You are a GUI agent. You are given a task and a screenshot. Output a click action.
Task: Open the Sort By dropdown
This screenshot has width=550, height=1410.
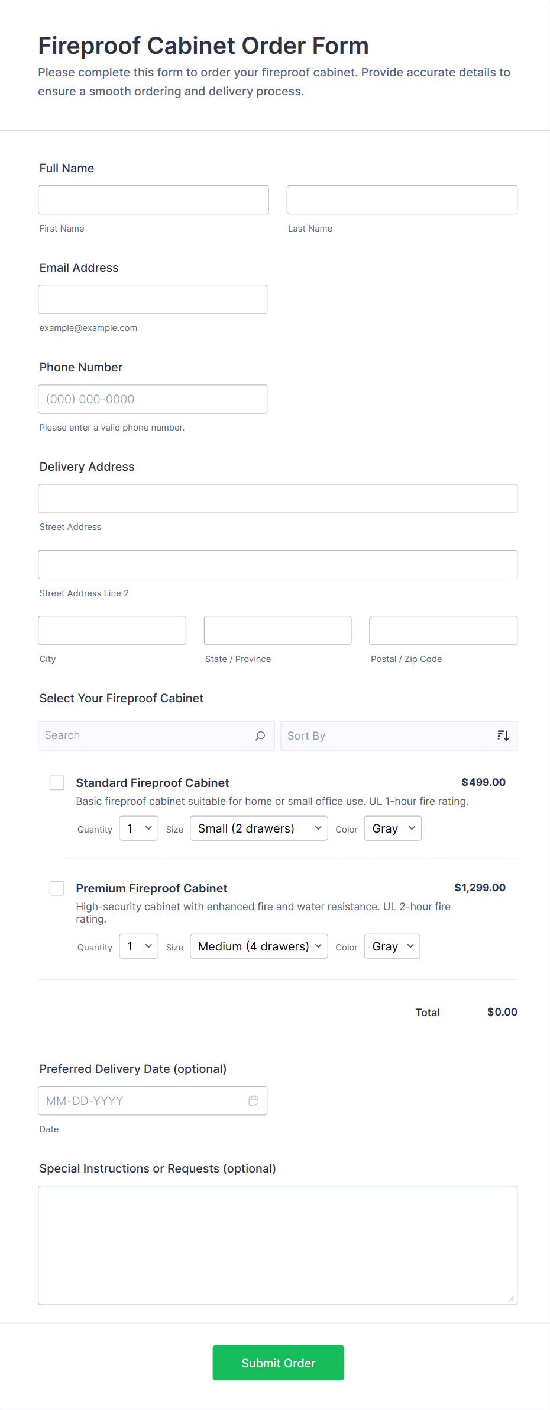point(399,735)
